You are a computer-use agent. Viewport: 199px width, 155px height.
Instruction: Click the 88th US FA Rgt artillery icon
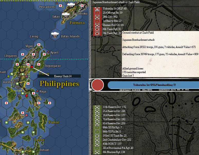tap(97, 128)
